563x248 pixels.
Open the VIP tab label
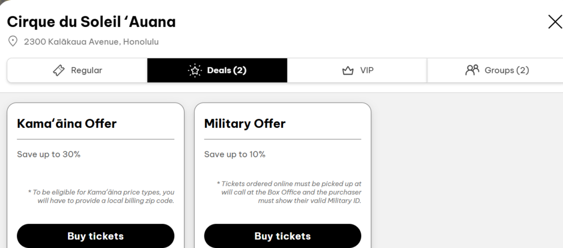coord(367,70)
